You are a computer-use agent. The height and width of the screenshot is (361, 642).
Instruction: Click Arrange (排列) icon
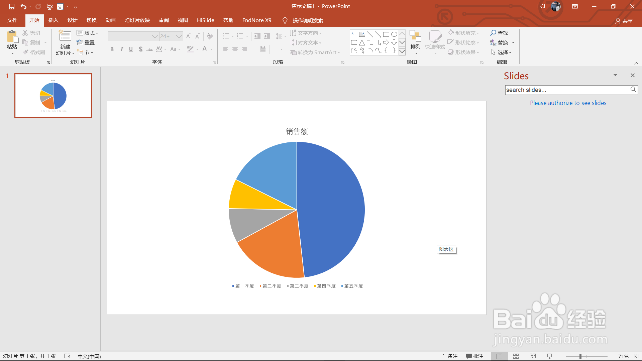coord(415,36)
